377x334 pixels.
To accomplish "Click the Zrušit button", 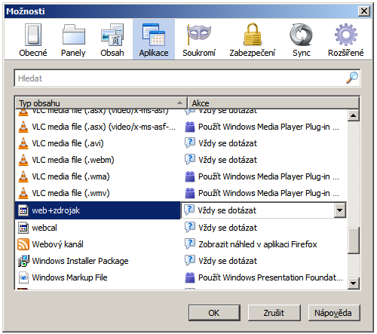I will tap(274, 313).
